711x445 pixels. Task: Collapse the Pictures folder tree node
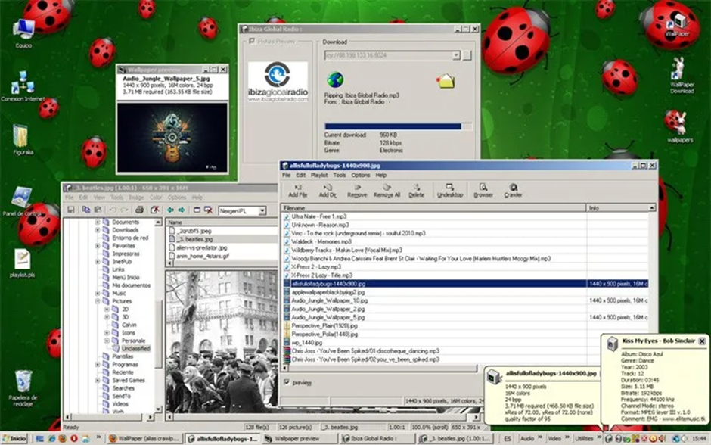pos(98,300)
